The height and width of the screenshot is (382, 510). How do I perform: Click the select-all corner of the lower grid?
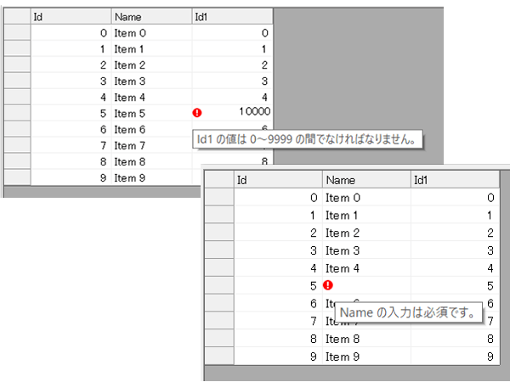click(x=220, y=180)
